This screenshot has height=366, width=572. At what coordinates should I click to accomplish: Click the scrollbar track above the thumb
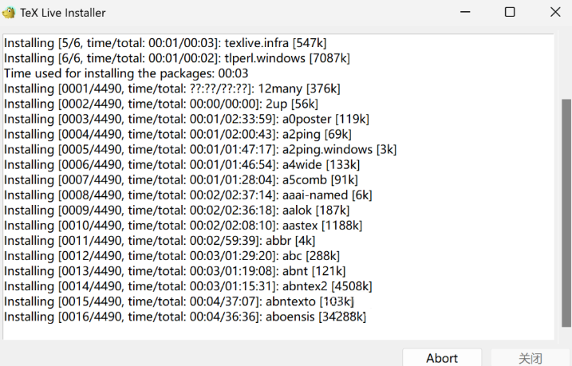point(566,66)
